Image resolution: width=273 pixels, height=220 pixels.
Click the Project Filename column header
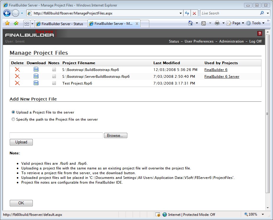[79, 63]
